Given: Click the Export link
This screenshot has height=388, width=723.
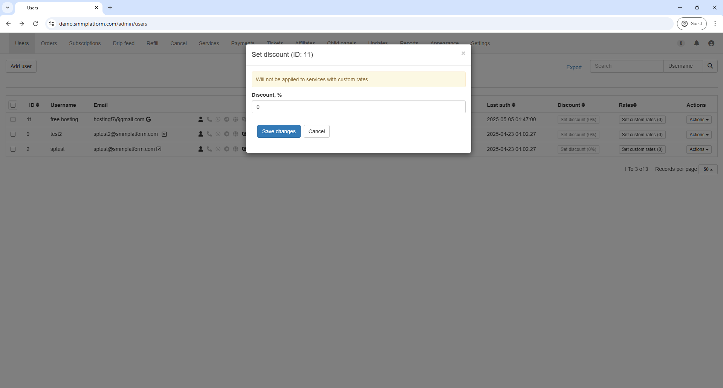Looking at the screenshot, I should tap(574, 67).
